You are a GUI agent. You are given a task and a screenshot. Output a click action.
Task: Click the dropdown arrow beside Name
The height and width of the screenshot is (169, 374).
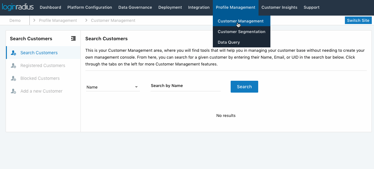click(x=136, y=87)
